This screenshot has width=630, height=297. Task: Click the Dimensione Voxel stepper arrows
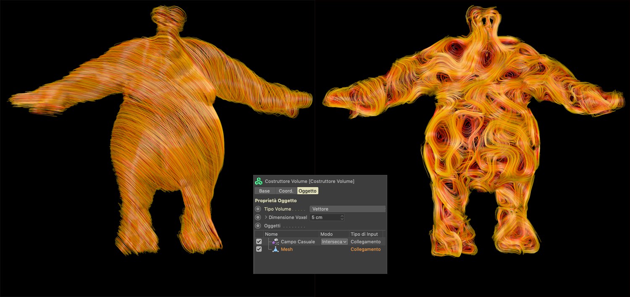pyautogui.click(x=342, y=217)
